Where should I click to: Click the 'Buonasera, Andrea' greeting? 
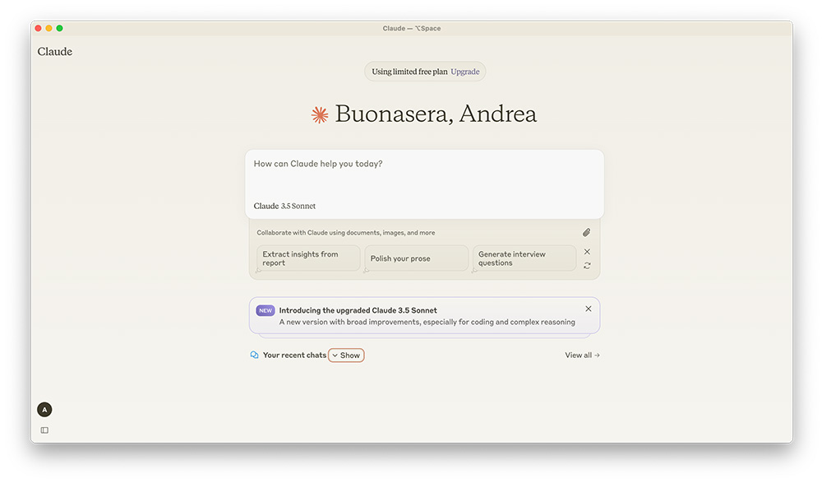tap(436, 114)
